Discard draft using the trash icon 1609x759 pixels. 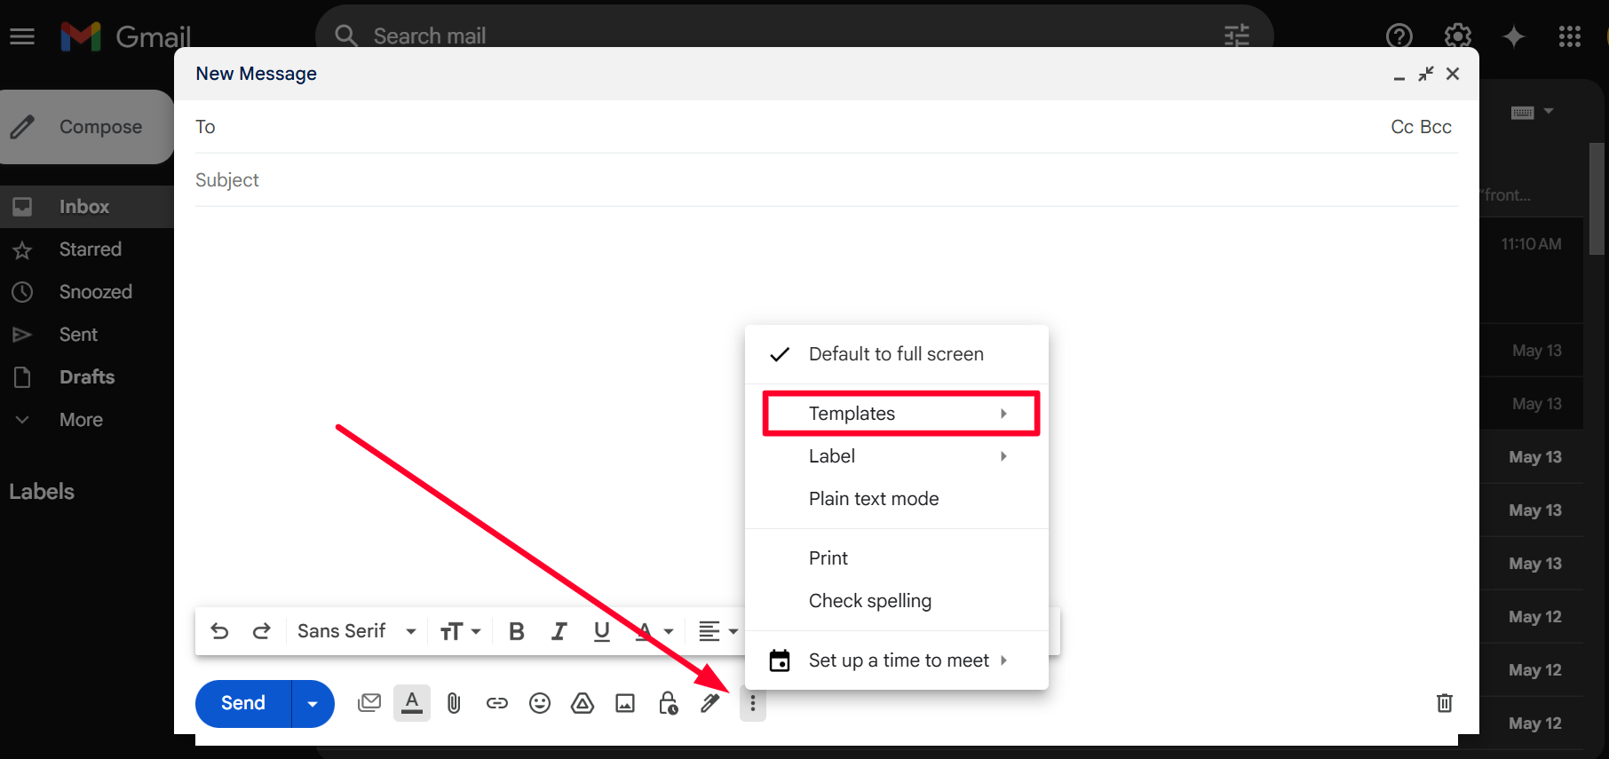pyautogui.click(x=1444, y=703)
